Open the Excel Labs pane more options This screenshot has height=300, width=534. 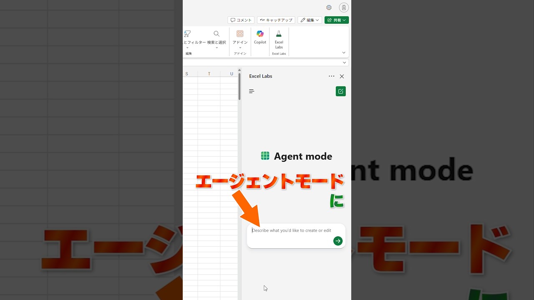coord(332,76)
